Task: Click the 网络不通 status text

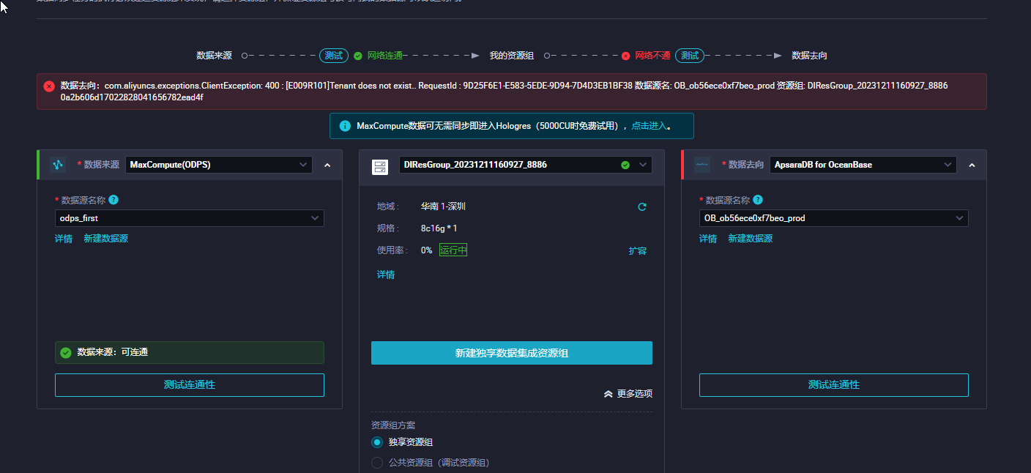Action: 652,56
